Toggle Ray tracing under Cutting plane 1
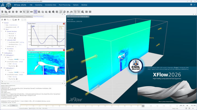 17,66
